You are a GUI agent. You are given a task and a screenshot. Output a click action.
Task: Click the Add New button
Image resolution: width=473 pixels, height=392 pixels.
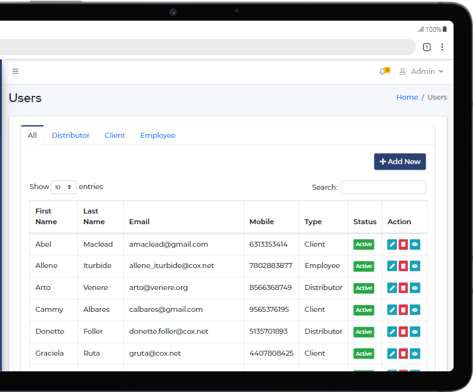tap(400, 162)
